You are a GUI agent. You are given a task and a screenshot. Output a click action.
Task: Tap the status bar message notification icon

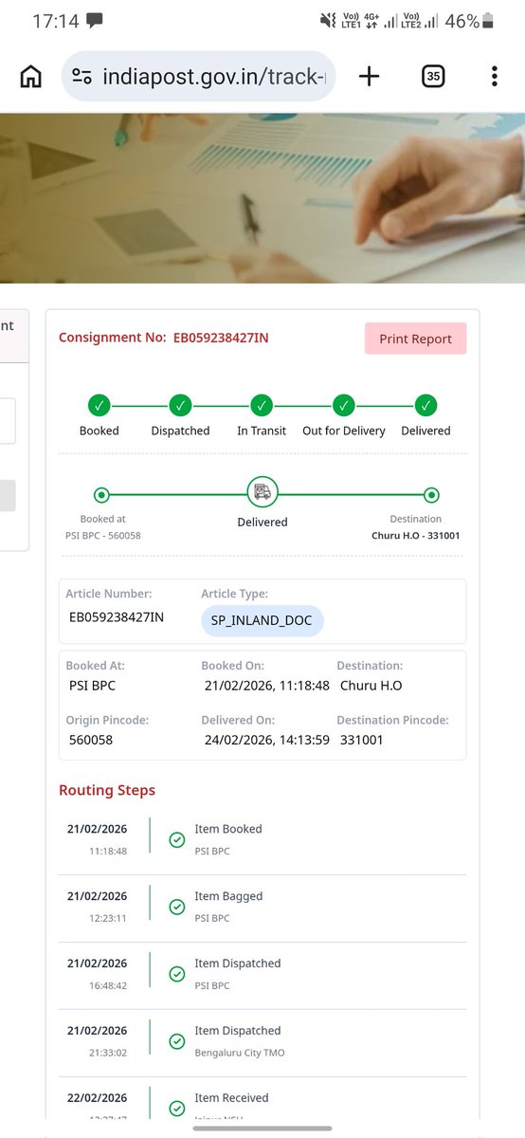coord(94,20)
